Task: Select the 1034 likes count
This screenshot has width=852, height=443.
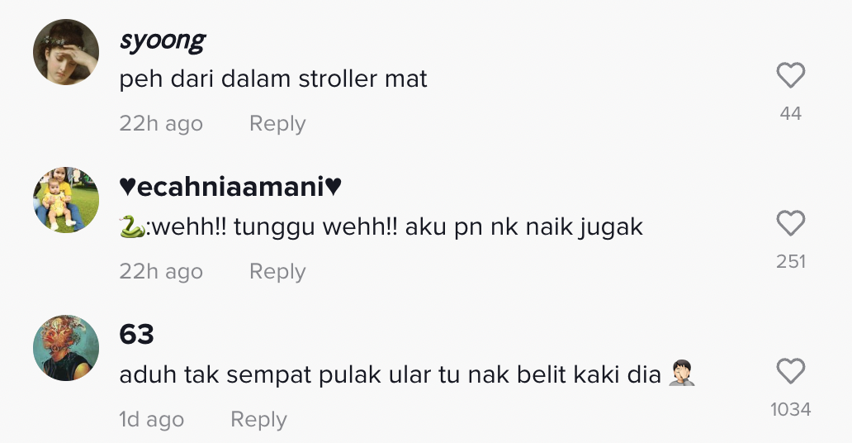Action: tap(791, 410)
